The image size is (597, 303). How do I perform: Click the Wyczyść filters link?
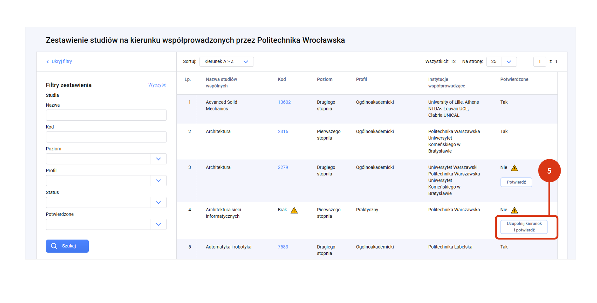click(x=157, y=85)
